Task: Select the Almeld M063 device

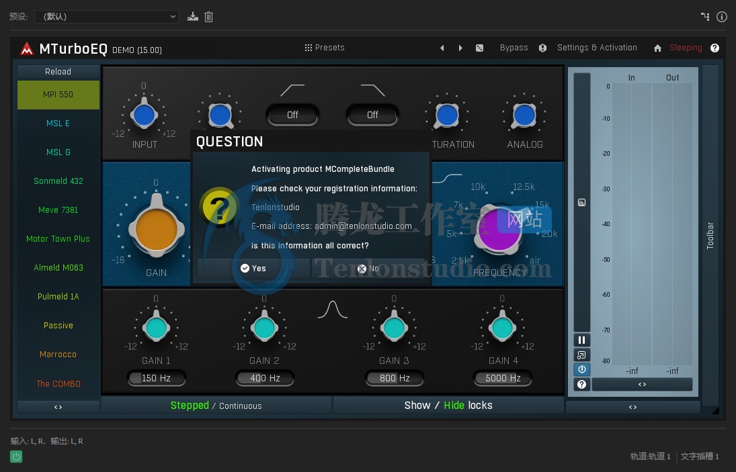Action: [58, 268]
